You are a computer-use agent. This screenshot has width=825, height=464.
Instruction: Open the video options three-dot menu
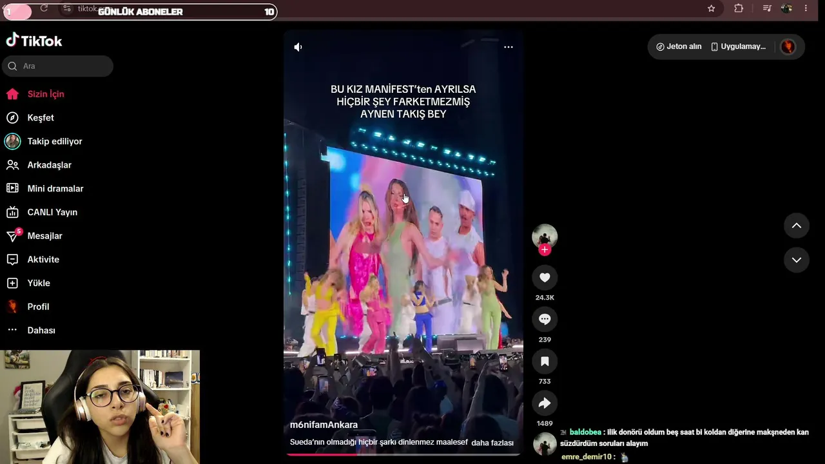tap(509, 47)
